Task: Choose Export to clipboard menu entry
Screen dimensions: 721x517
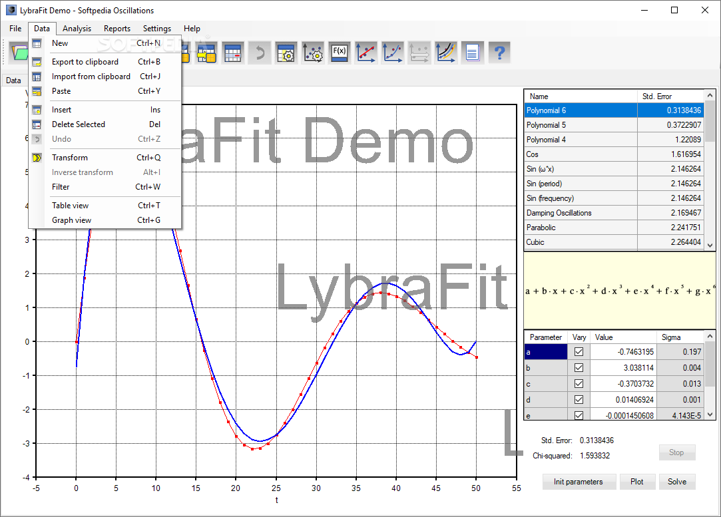Action: (105, 62)
